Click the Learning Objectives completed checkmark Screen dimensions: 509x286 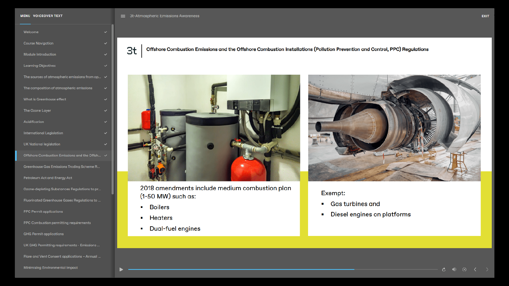pyautogui.click(x=106, y=66)
